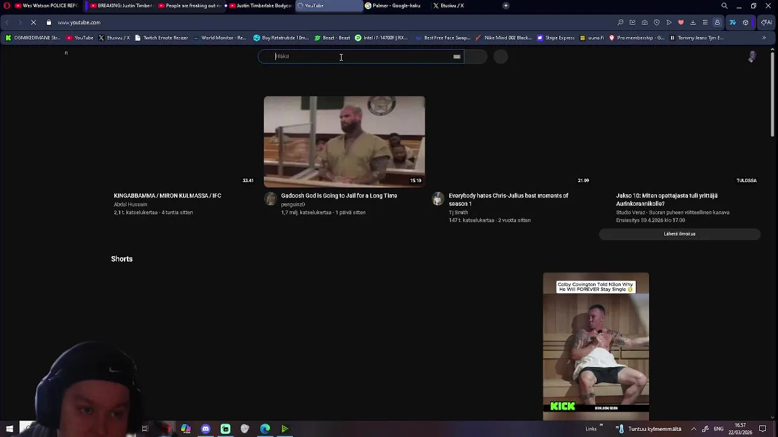
Task: Click the 7tv extension icon
Action: (x=732, y=22)
